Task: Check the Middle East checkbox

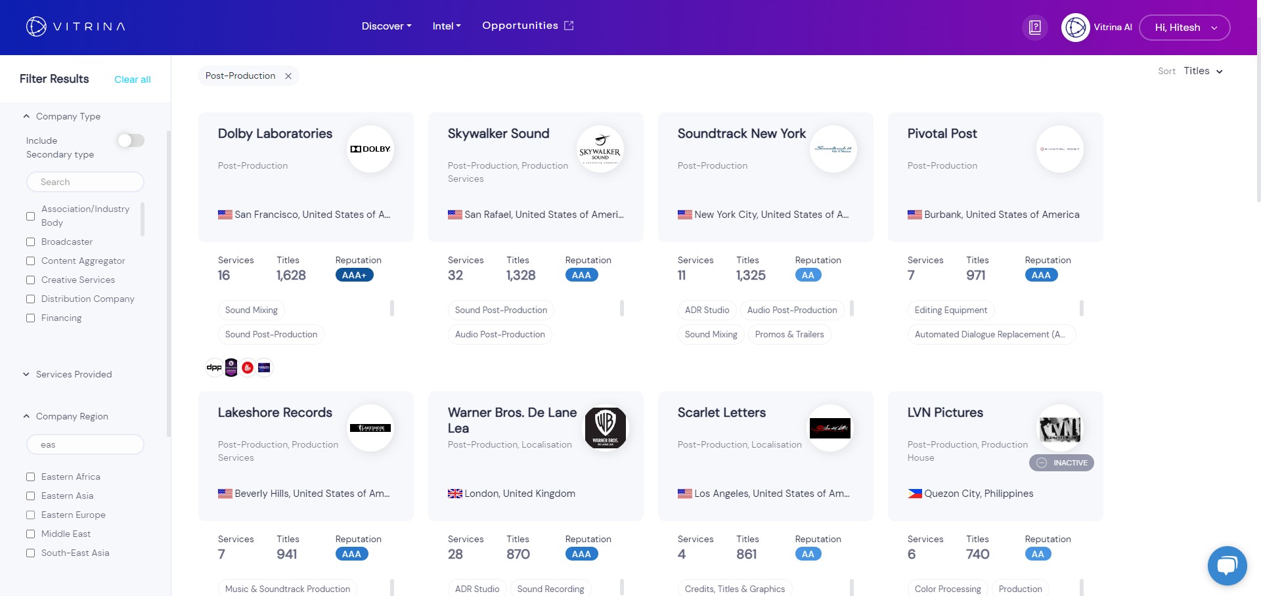Action: click(x=30, y=534)
